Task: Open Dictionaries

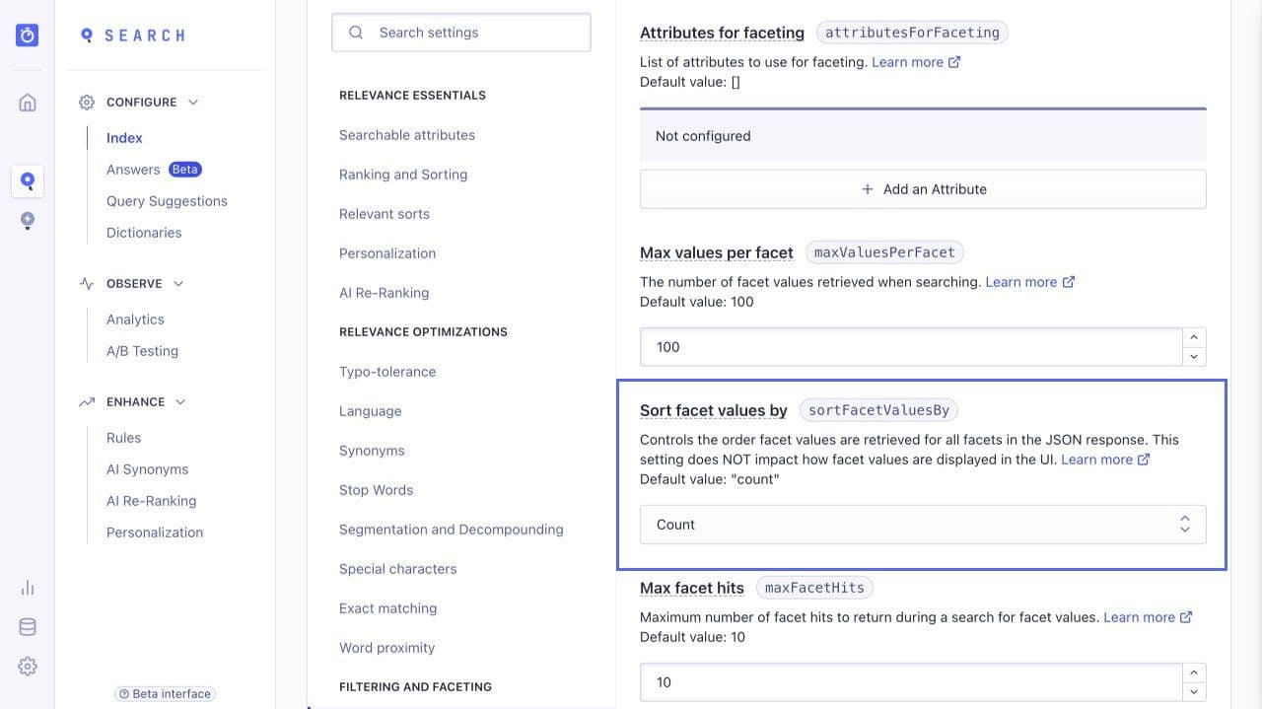Action: 144,233
